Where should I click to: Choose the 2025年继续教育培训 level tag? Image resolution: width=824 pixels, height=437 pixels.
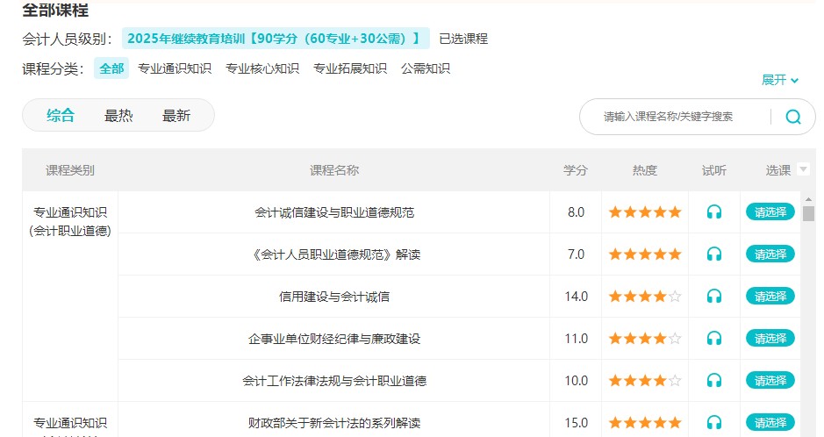[x=276, y=39]
